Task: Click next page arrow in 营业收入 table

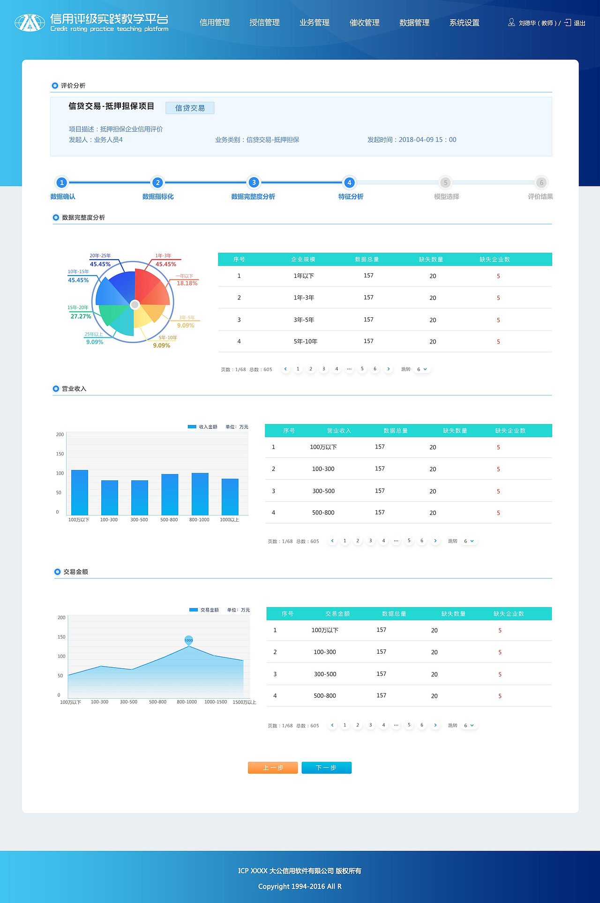Action: pos(435,541)
